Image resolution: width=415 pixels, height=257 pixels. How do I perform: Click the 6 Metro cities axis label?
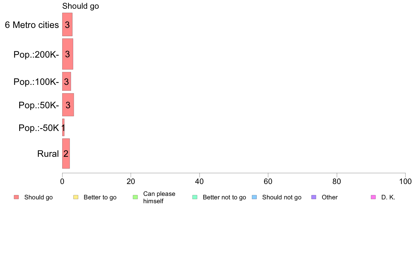point(32,25)
